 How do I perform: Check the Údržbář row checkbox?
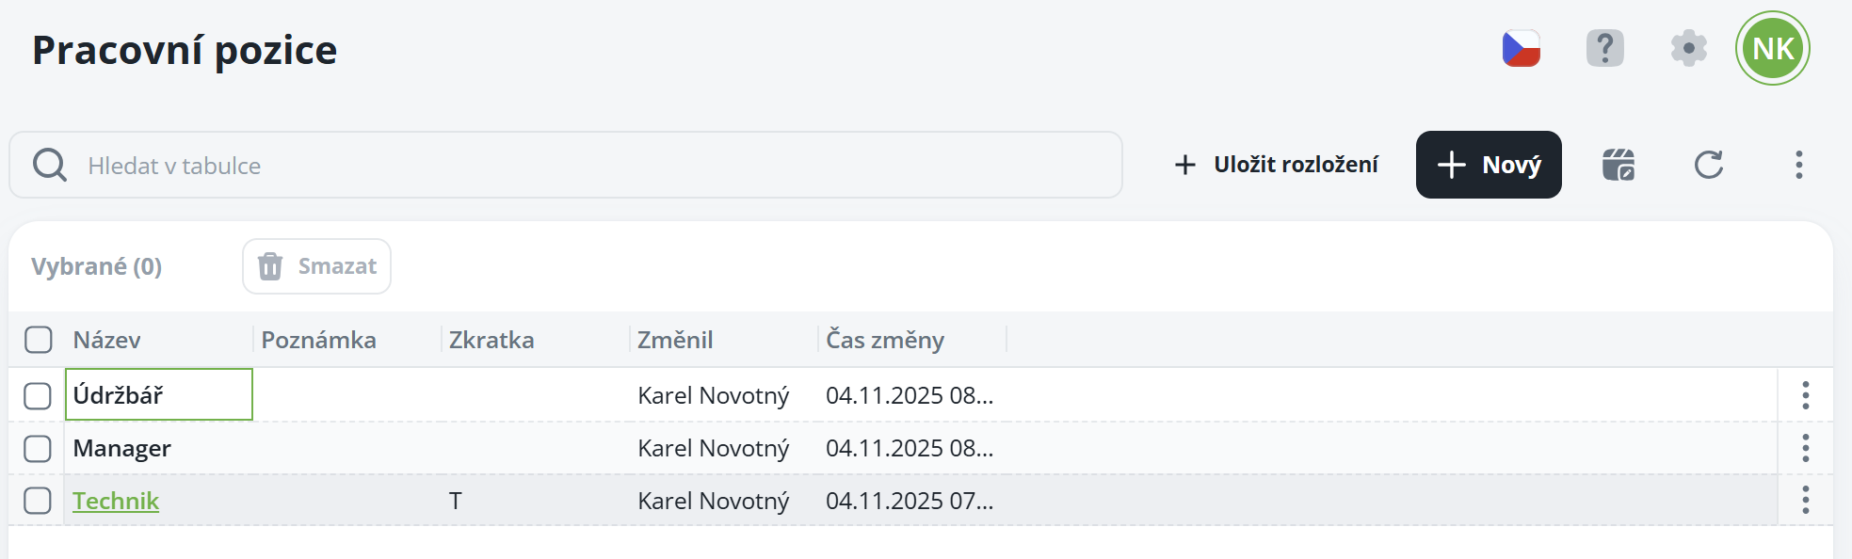pyautogui.click(x=38, y=395)
